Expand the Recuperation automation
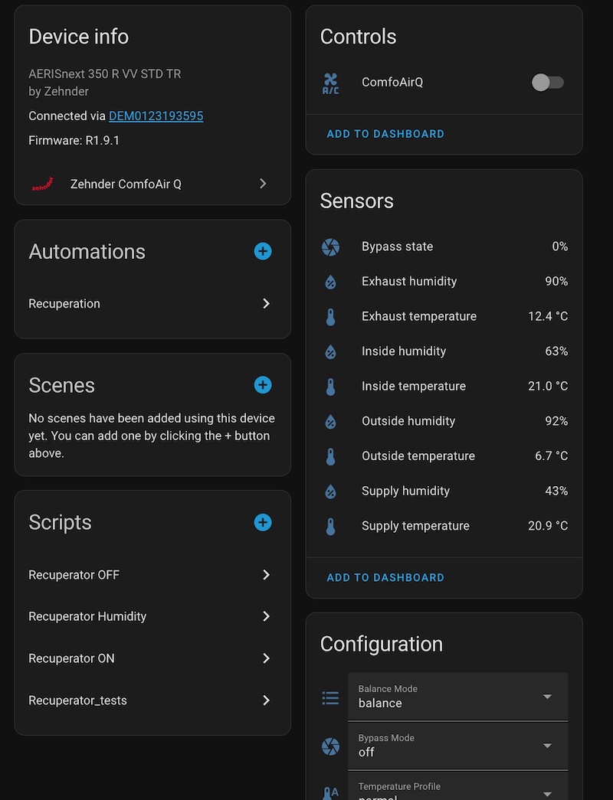 [x=266, y=304]
